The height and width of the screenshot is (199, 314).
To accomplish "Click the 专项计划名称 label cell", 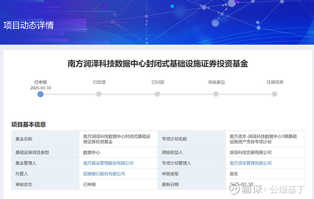I will tap(192, 139).
